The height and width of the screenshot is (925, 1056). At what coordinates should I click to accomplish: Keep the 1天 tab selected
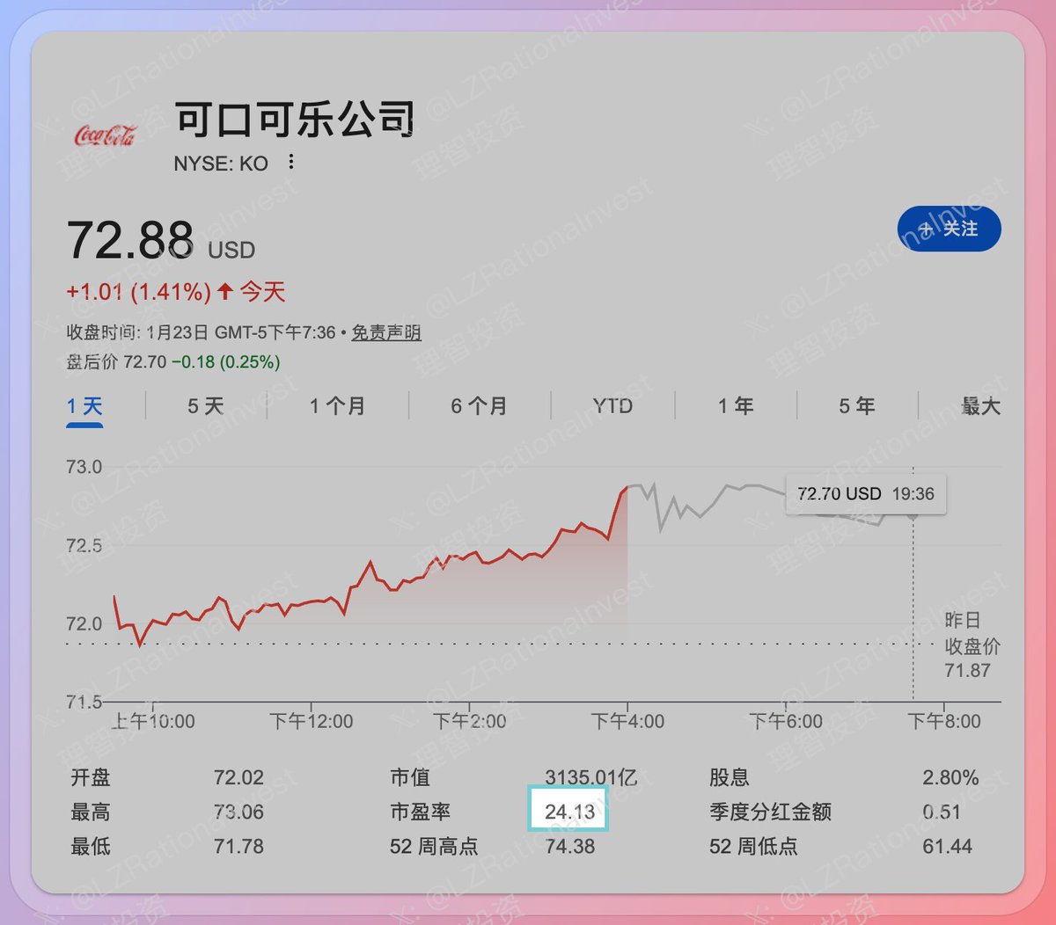click(x=85, y=405)
